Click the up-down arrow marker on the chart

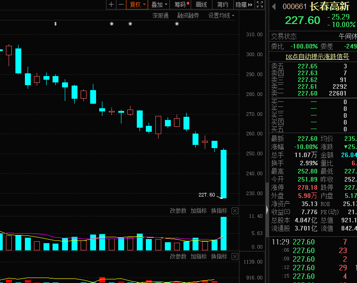coord(55,24)
